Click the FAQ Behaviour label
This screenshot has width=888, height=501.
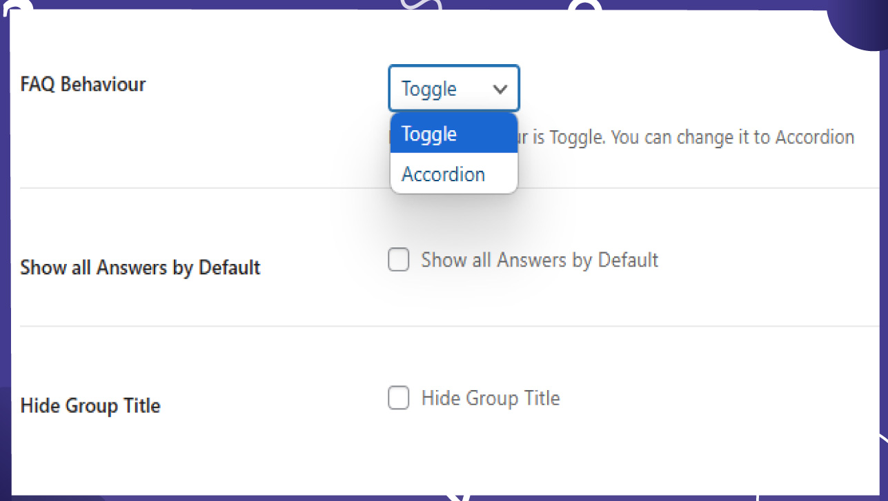83,84
